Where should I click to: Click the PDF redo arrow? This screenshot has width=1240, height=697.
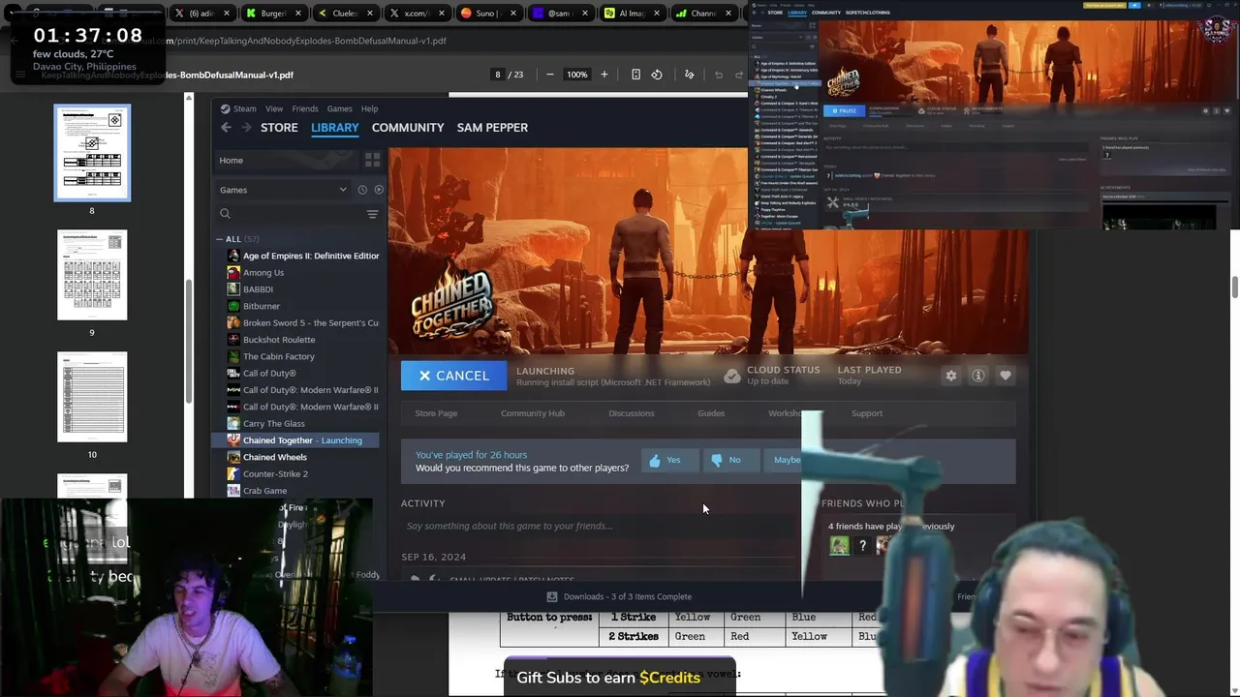(739, 75)
